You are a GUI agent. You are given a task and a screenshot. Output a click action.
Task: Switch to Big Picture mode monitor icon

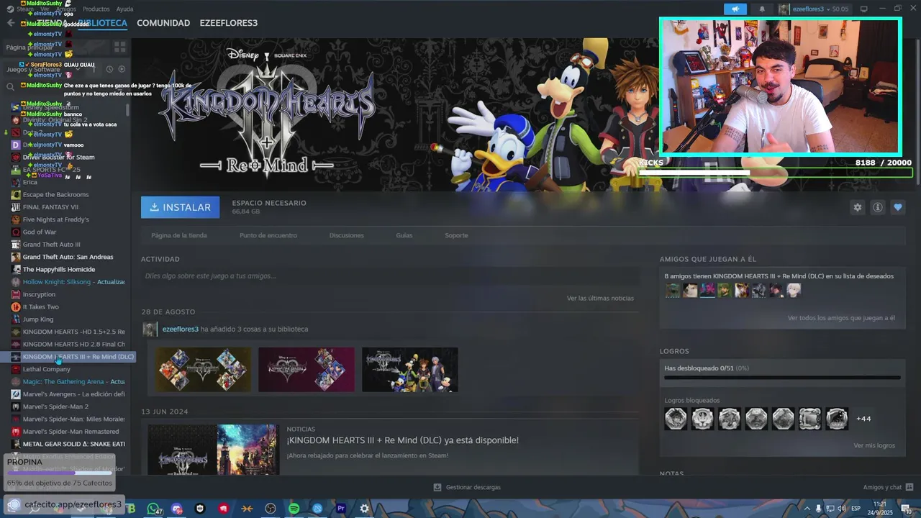[864, 9]
